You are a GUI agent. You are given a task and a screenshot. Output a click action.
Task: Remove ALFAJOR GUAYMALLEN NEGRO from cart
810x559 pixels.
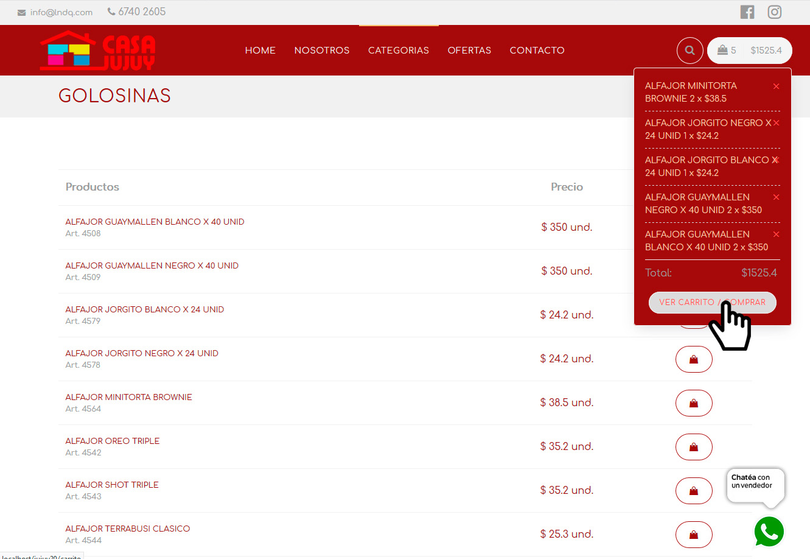[776, 197]
